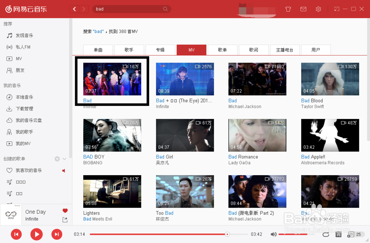Screen dimensions: 370x243
Task: Open the messages envelope icon
Action: click(x=303, y=9)
